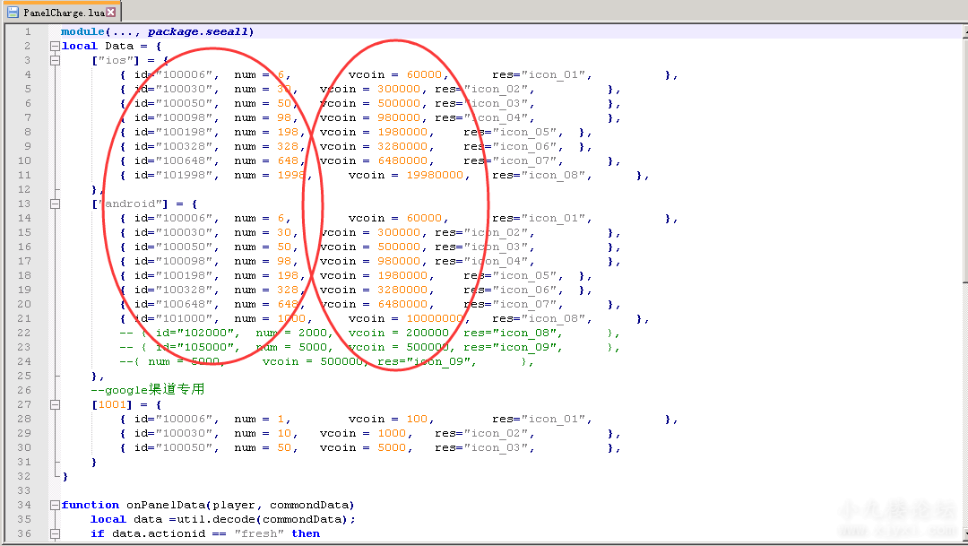Click line number 26 in the margin
The height and width of the screenshot is (546, 968).
(x=24, y=390)
